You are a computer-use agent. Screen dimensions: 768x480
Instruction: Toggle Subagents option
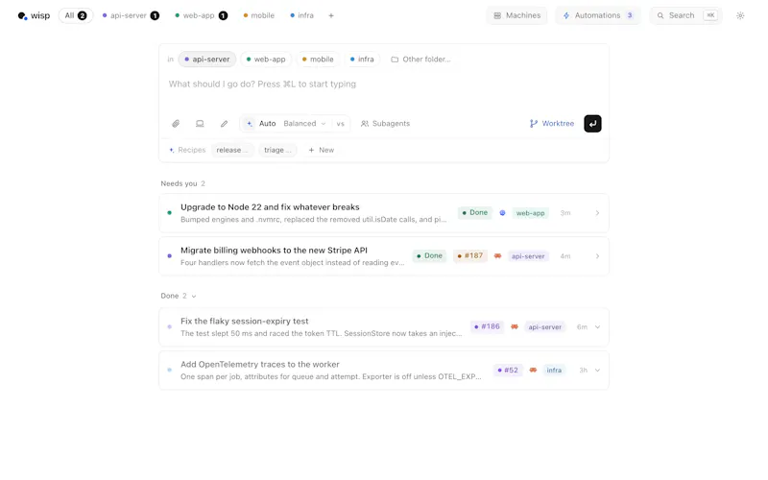pos(386,124)
